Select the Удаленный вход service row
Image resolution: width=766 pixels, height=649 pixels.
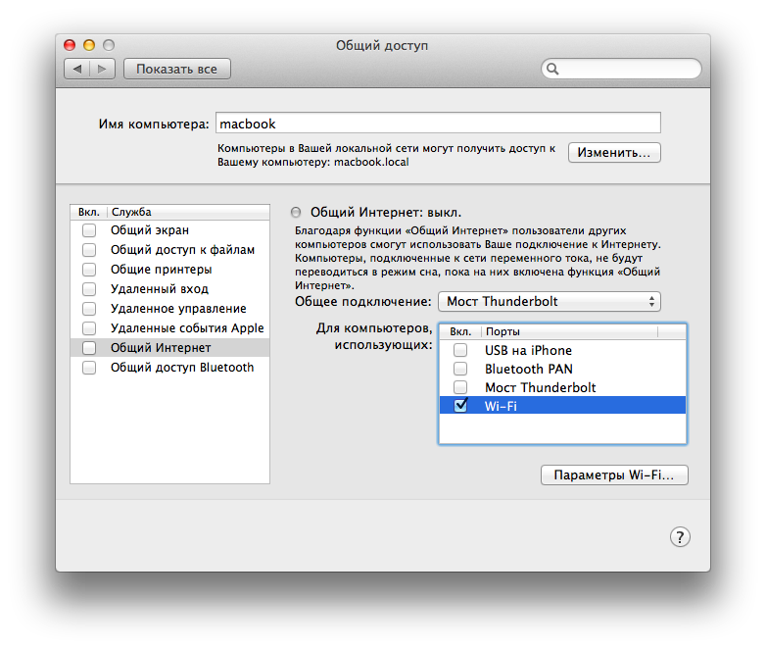point(170,288)
